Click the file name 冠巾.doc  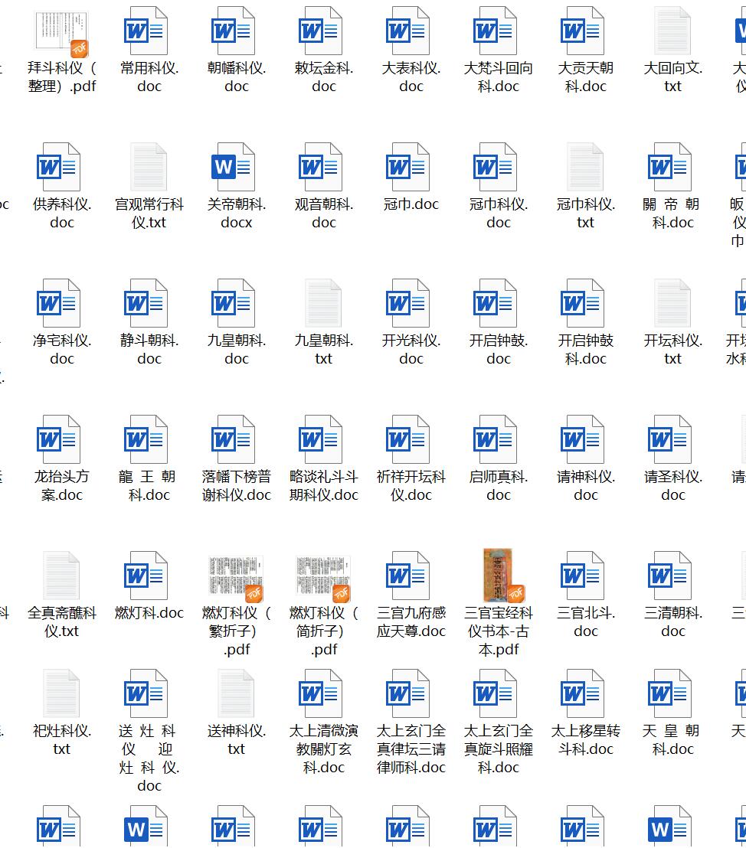[411, 204]
